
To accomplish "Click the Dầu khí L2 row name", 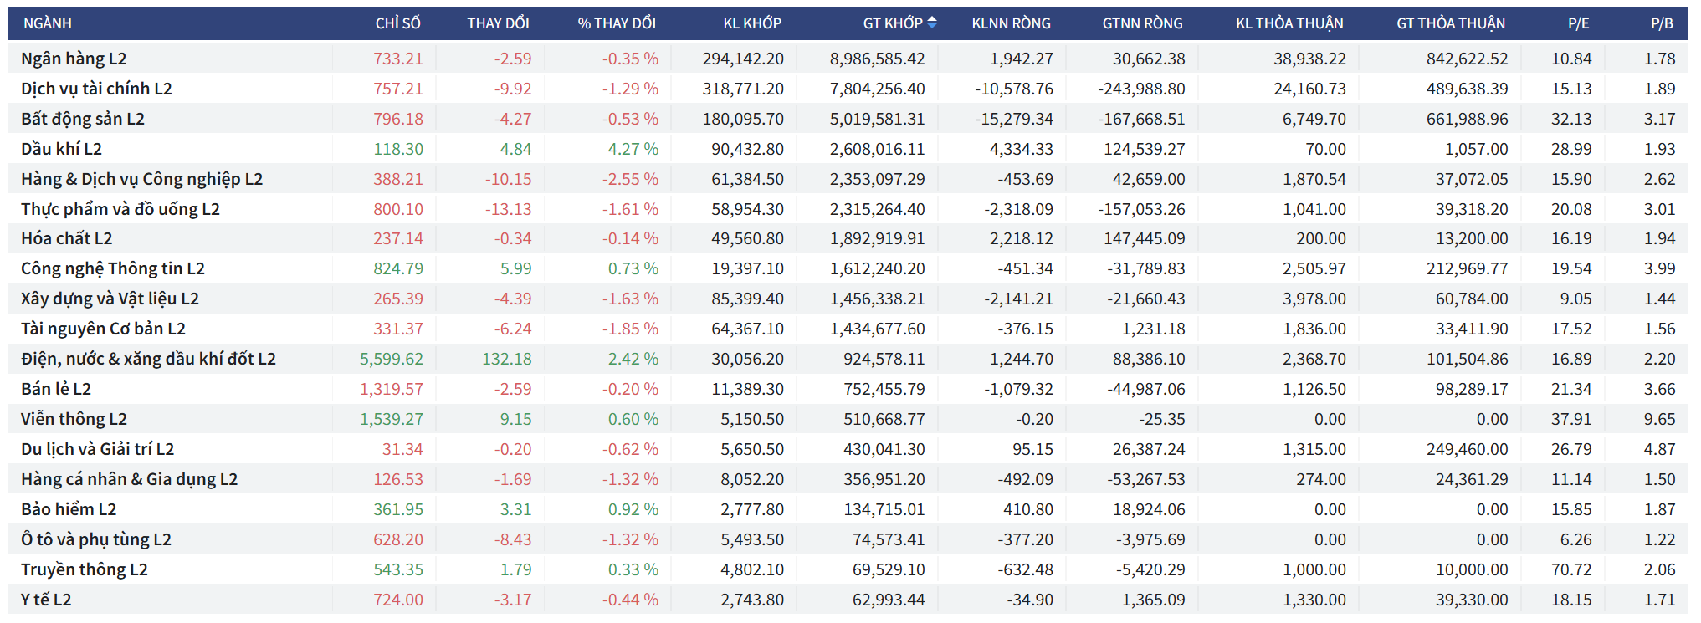I will pyautogui.click(x=61, y=149).
